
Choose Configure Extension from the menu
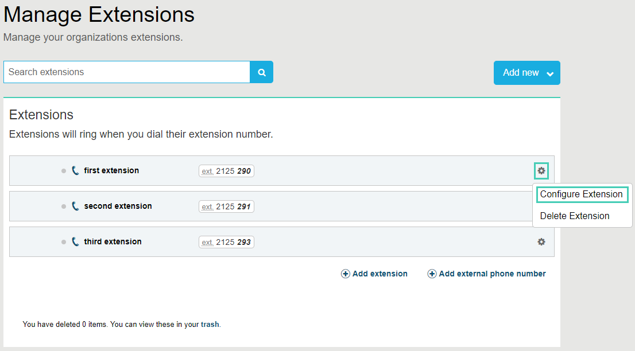581,194
